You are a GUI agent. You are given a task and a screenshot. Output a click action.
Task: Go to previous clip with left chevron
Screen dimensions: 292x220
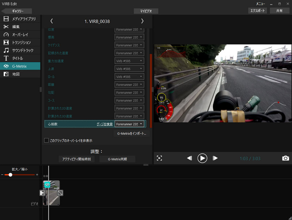51,21
